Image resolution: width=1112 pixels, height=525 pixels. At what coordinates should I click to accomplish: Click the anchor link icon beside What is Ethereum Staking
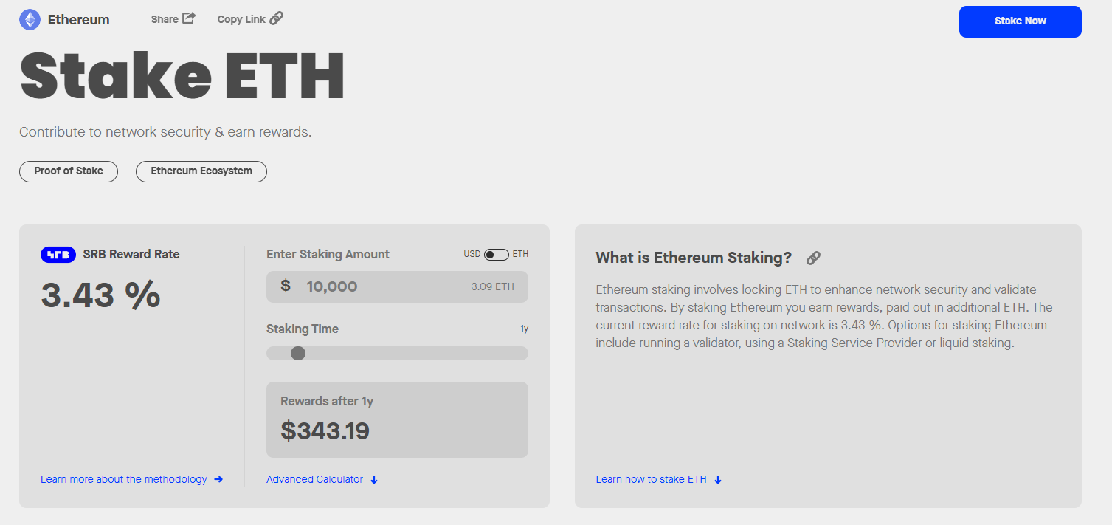click(x=813, y=258)
